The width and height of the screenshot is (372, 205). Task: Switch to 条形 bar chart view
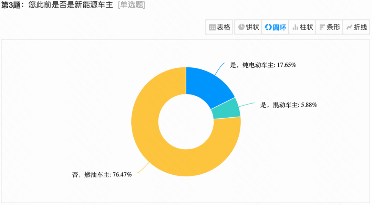click(x=329, y=27)
